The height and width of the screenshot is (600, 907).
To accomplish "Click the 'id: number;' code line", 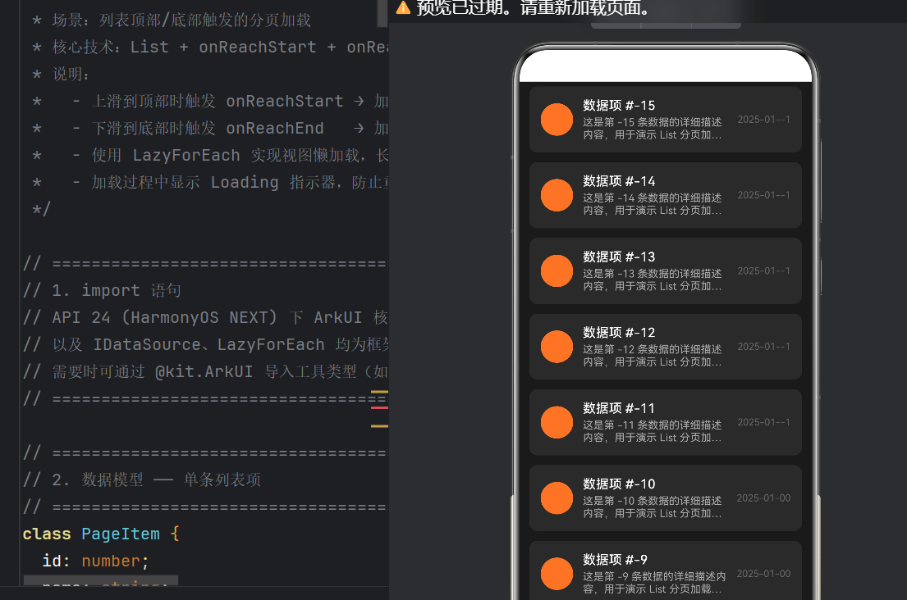I will tap(95, 561).
